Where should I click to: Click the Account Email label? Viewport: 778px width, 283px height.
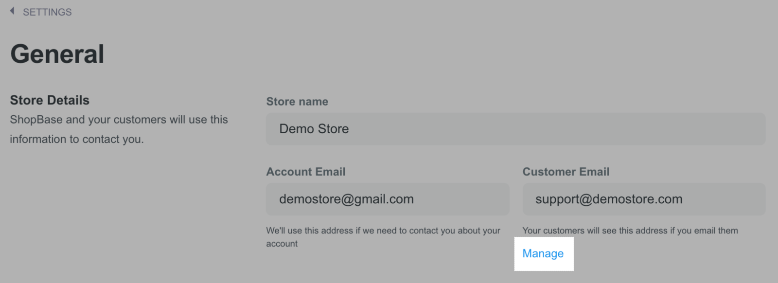(x=306, y=172)
